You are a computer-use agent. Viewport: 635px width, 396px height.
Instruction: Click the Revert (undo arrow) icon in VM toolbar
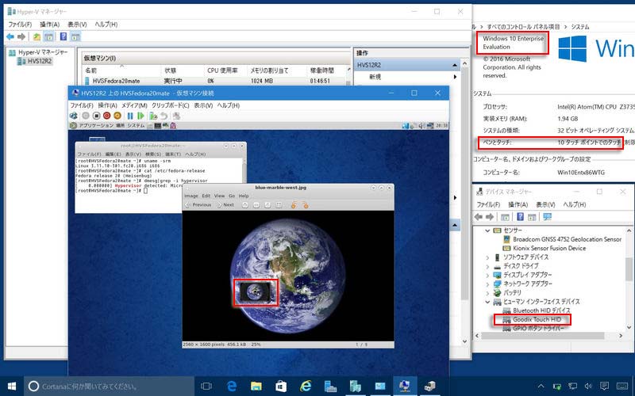[x=165, y=116]
